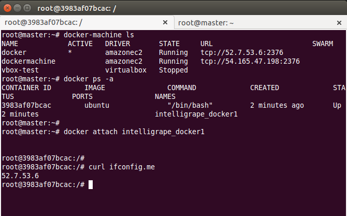Click the container ID 3983af07bcac in output
This screenshot has height=216, width=347.
pyautogui.click(x=26, y=105)
